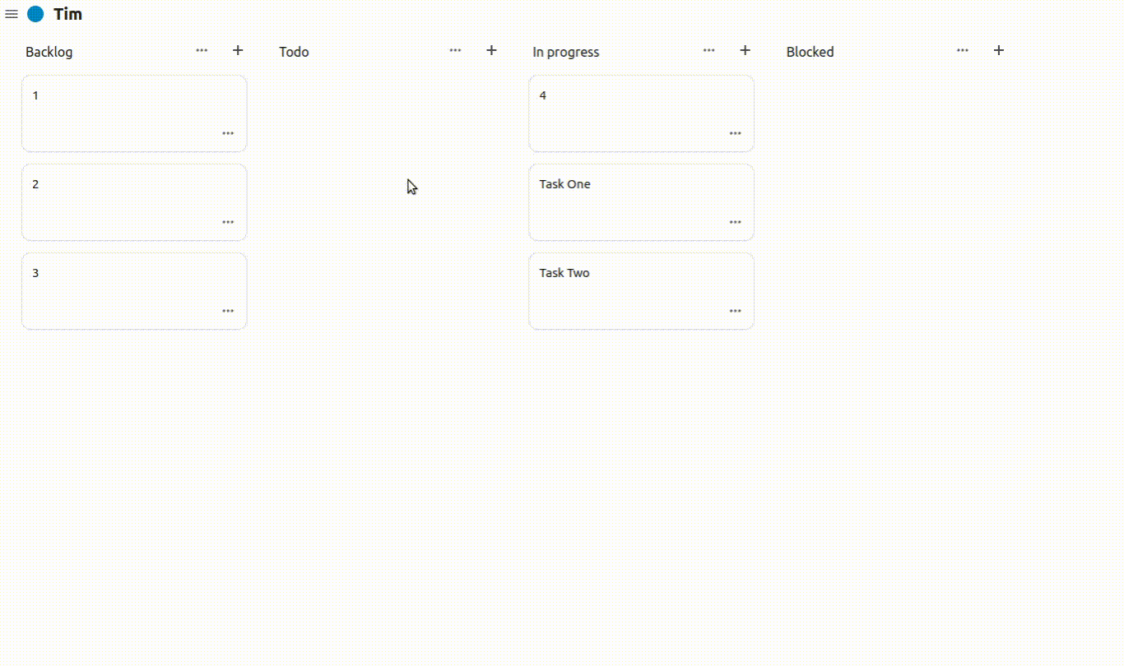Click the Tim board title
This screenshot has height=666, width=1124.
(68, 13)
